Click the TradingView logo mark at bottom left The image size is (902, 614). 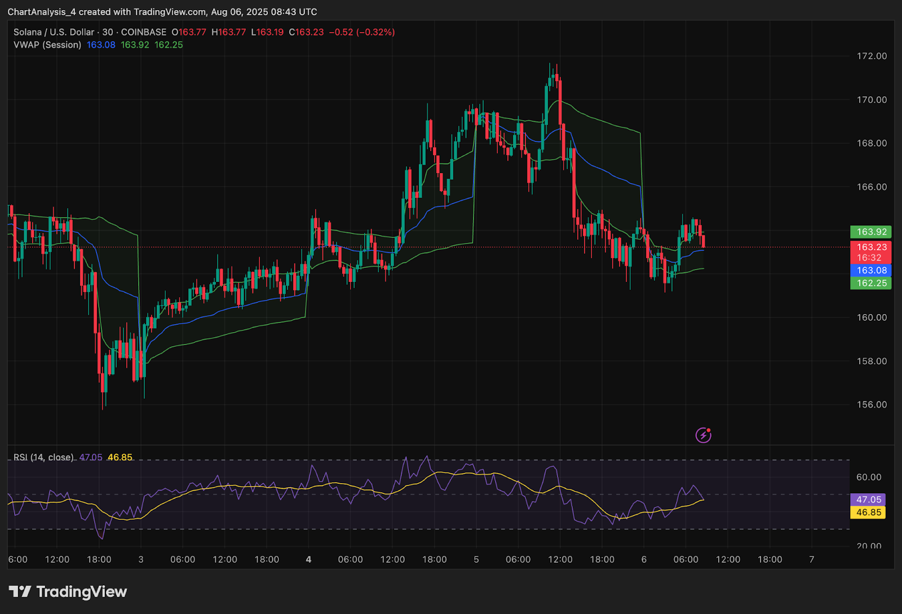pos(20,591)
